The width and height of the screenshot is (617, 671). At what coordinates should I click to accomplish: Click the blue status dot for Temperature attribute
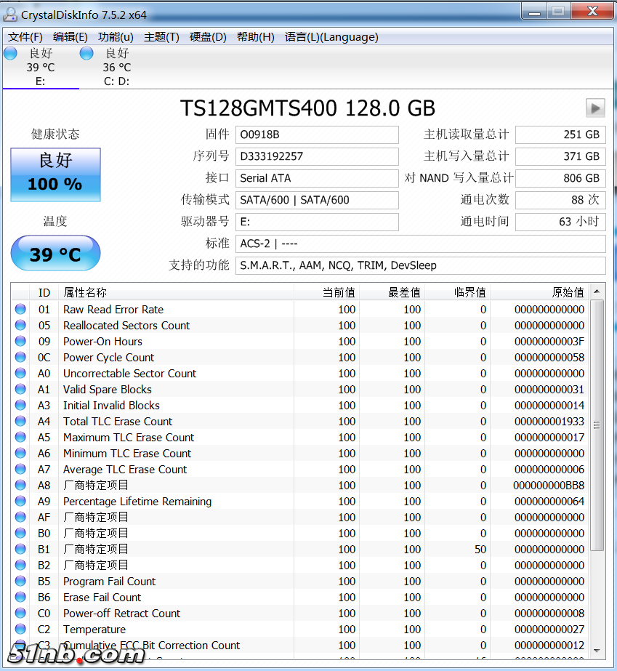click(x=22, y=629)
